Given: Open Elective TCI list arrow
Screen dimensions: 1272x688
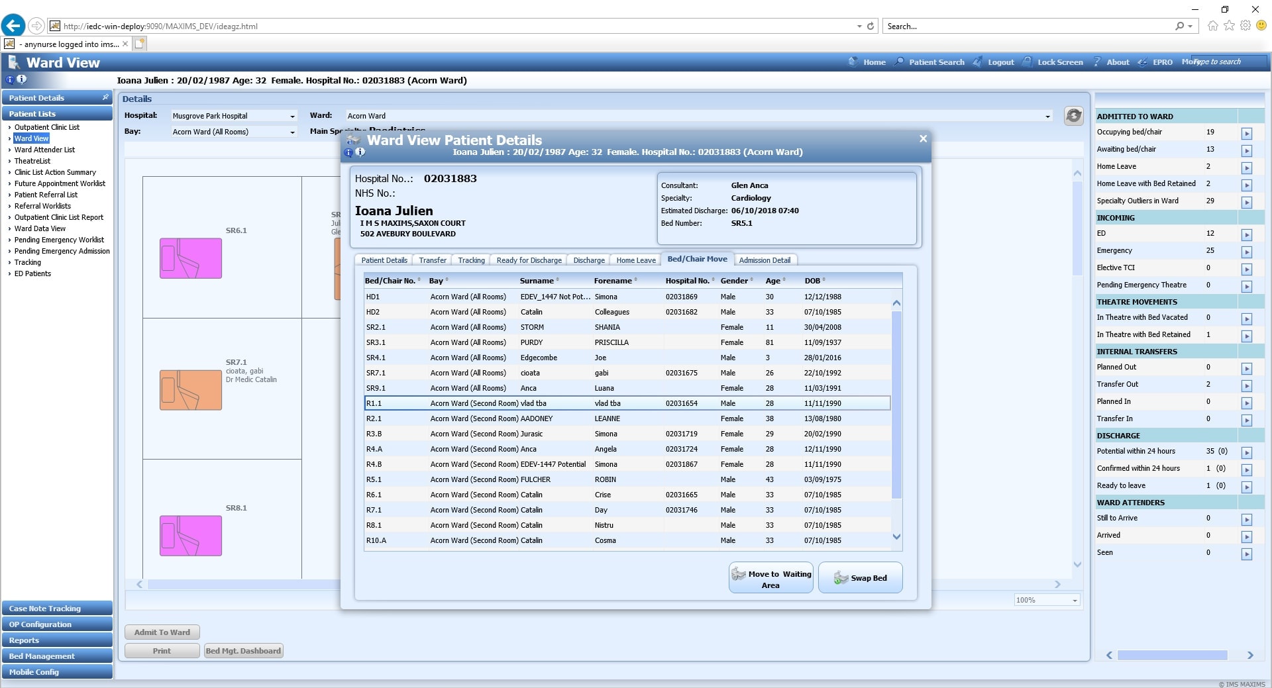Looking at the screenshot, I should pos(1246,270).
